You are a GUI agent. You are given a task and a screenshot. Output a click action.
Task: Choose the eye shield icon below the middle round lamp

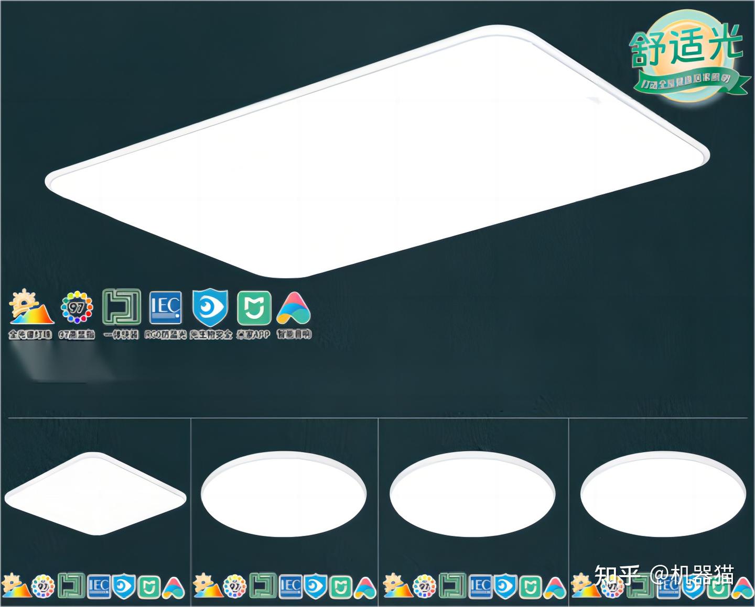(505, 587)
